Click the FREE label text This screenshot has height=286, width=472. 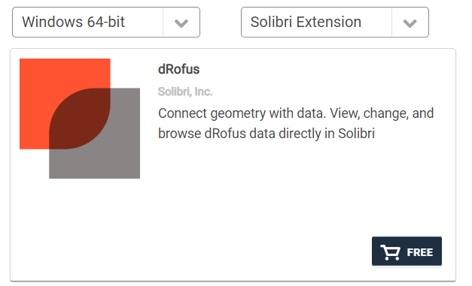click(x=419, y=252)
